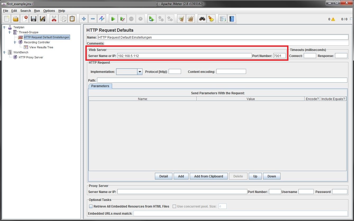
Task: Click the Path input field
Action: 222,80
